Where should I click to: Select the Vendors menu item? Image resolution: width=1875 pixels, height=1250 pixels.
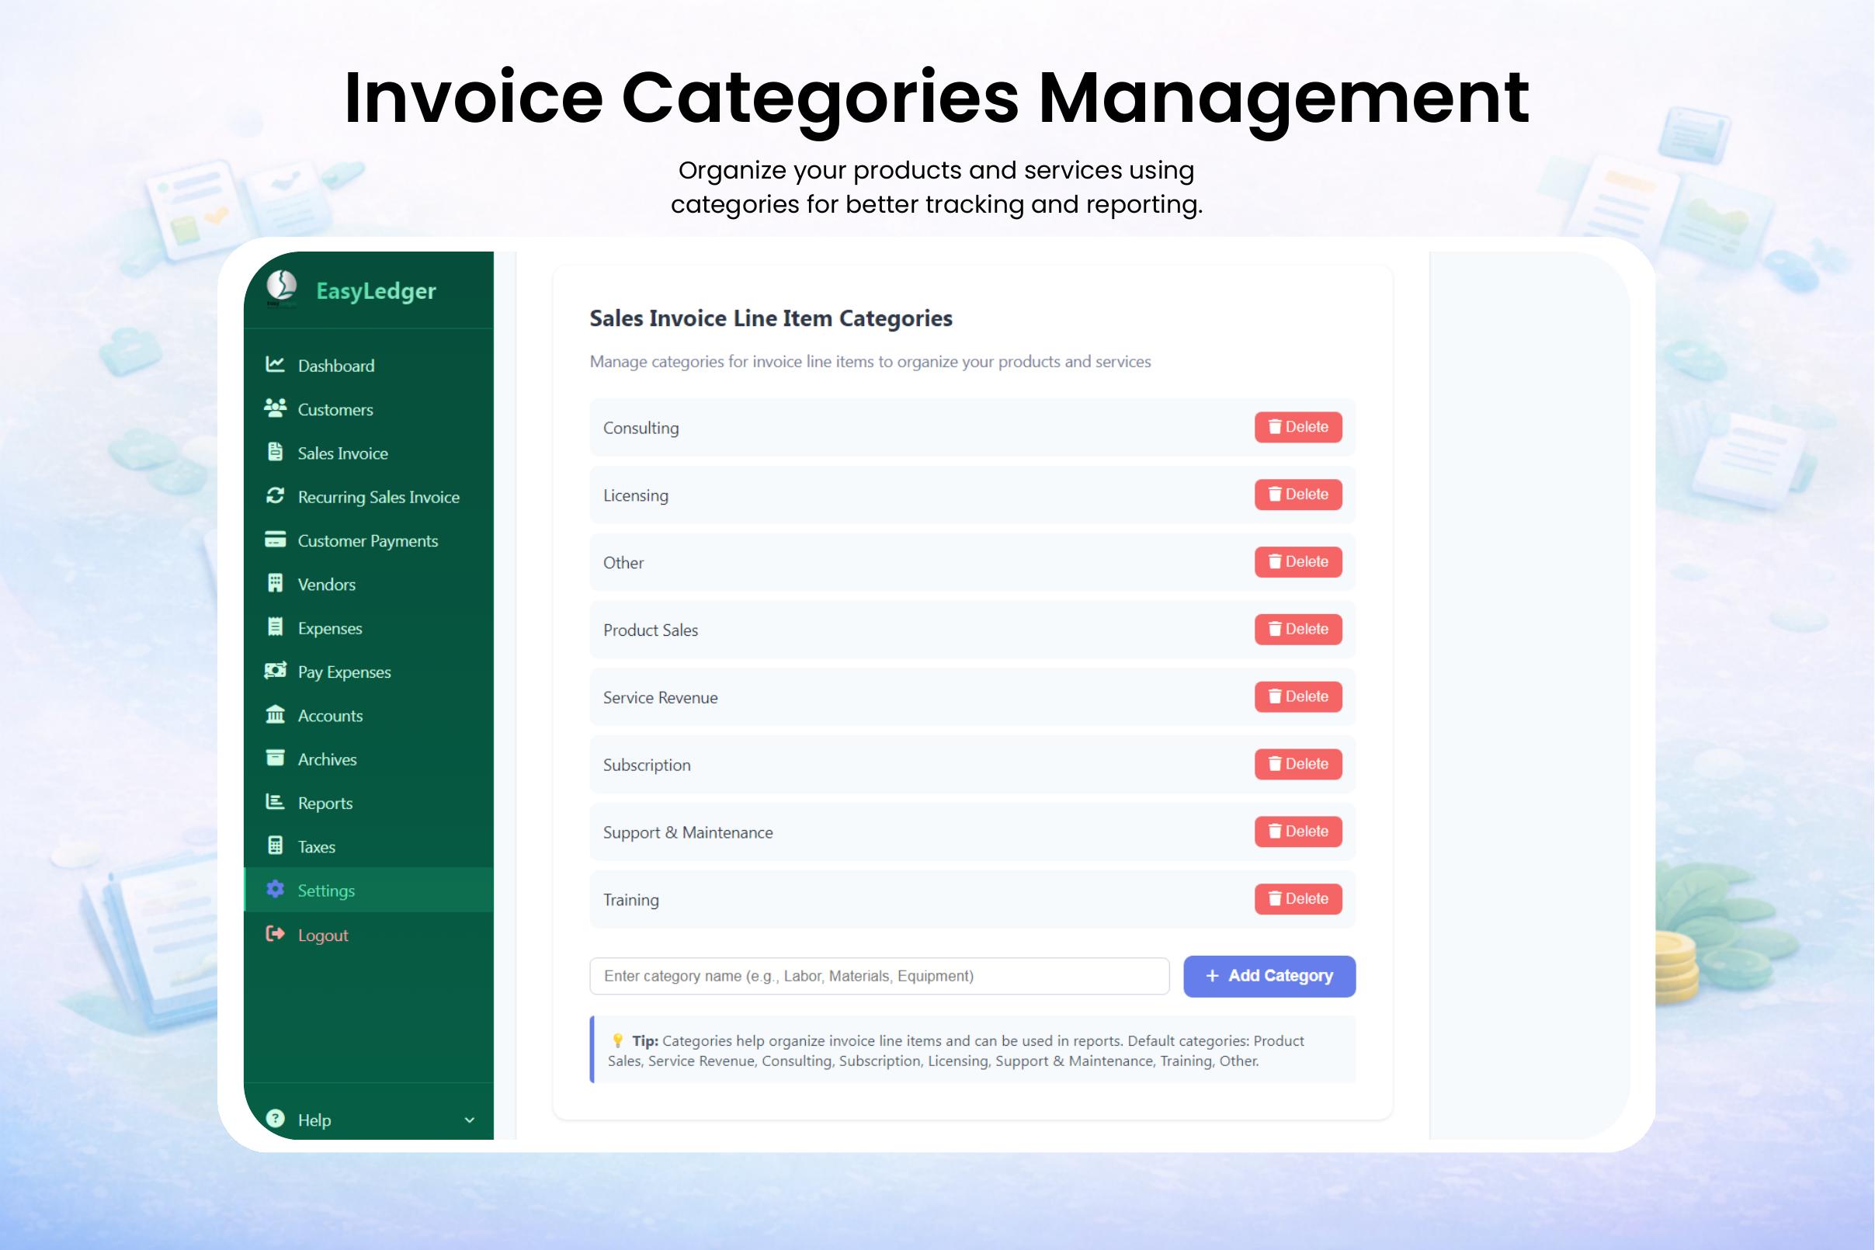coord(368,585)
